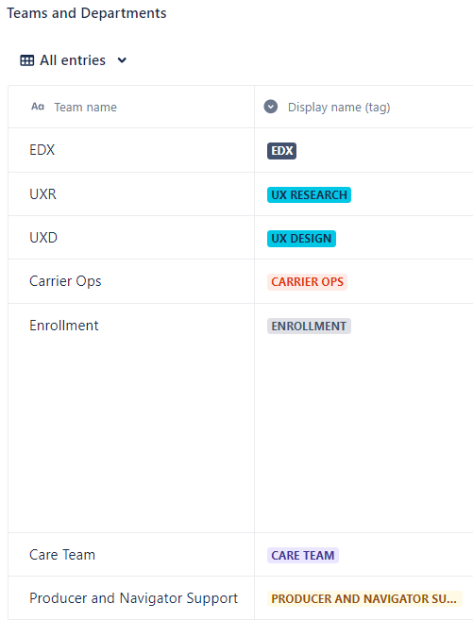Select the Care Team name cell
473x620 pixels.
tap(131, 555)
